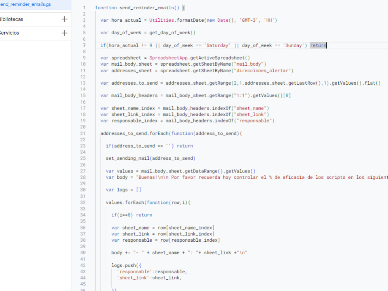Select the Bibliotecas section label
The image size is (388, 291).
(12, 19)
